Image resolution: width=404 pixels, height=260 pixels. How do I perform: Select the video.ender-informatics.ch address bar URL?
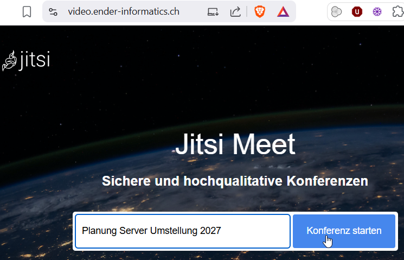click(x=124, y=11)
